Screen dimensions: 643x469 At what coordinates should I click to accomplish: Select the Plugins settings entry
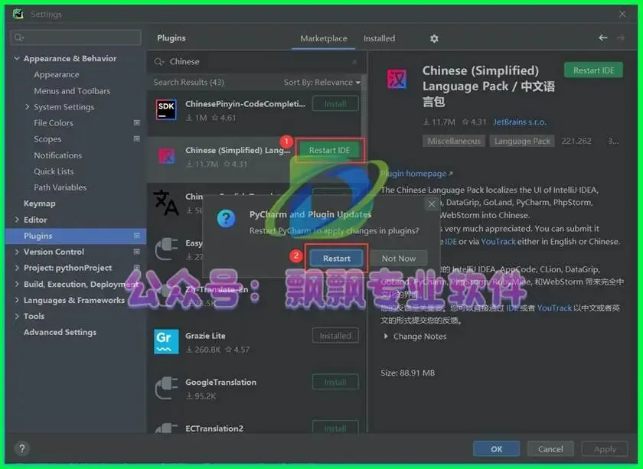pyautogui.click(x=76, y=236)
